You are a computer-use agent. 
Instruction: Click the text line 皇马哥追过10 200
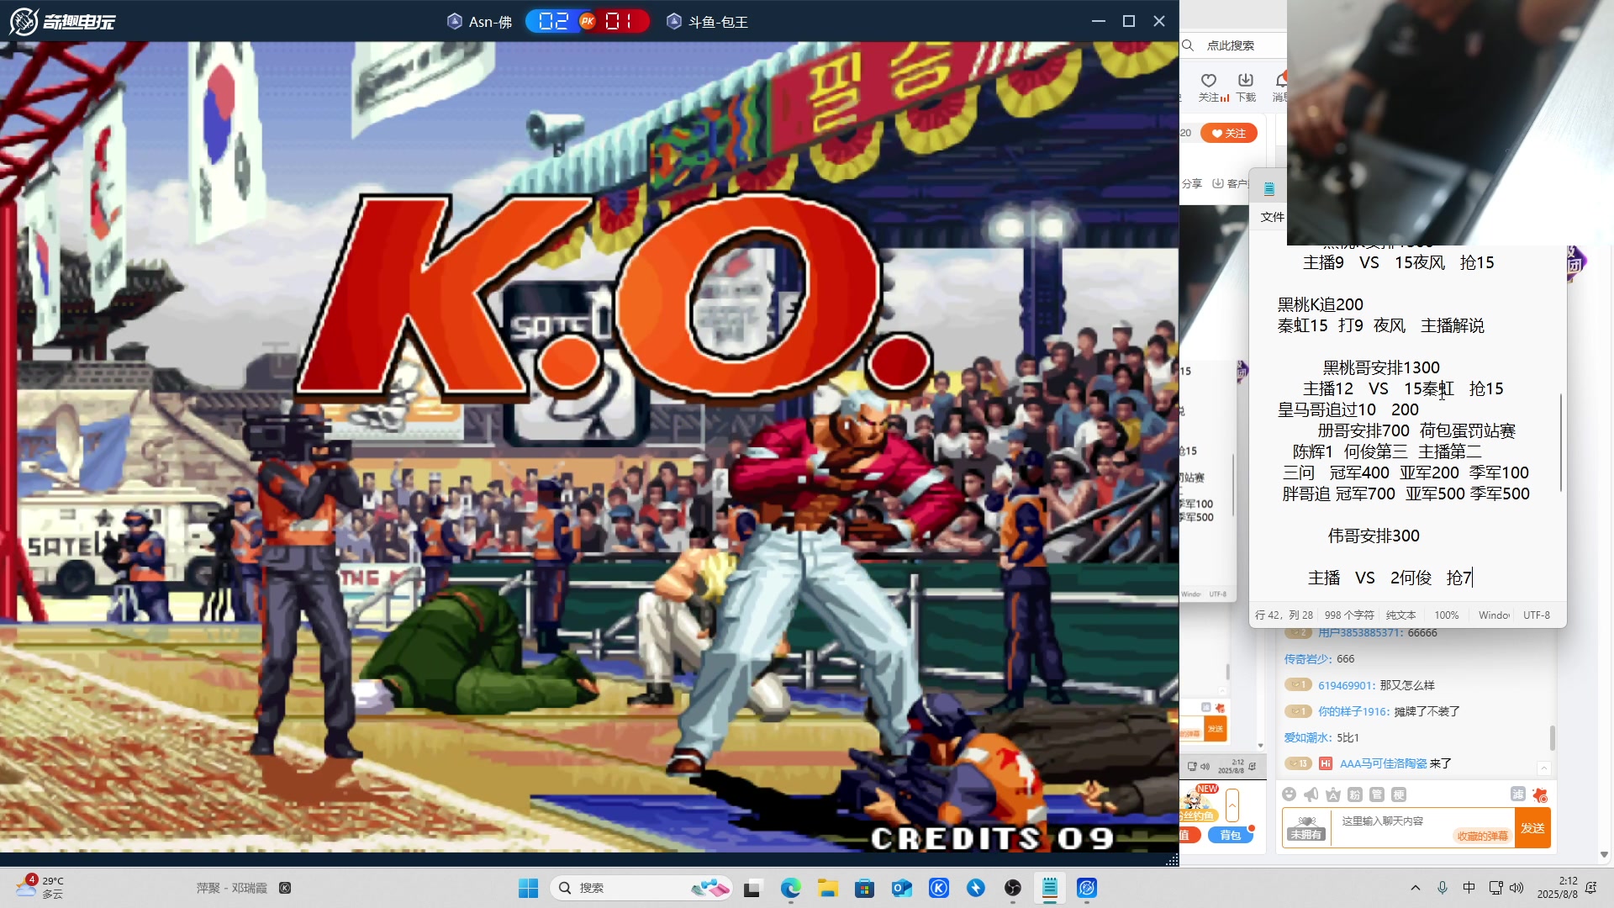pyautogui.click(x=1348, y=409)
